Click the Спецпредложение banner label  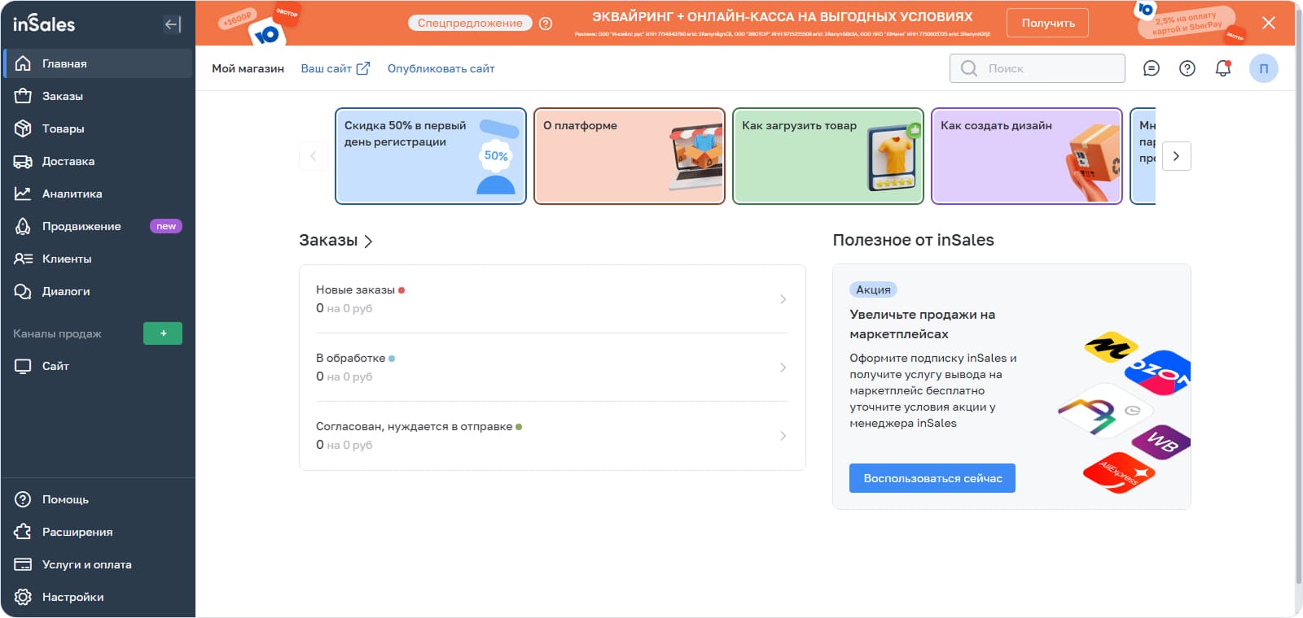[x=470, y=23]
